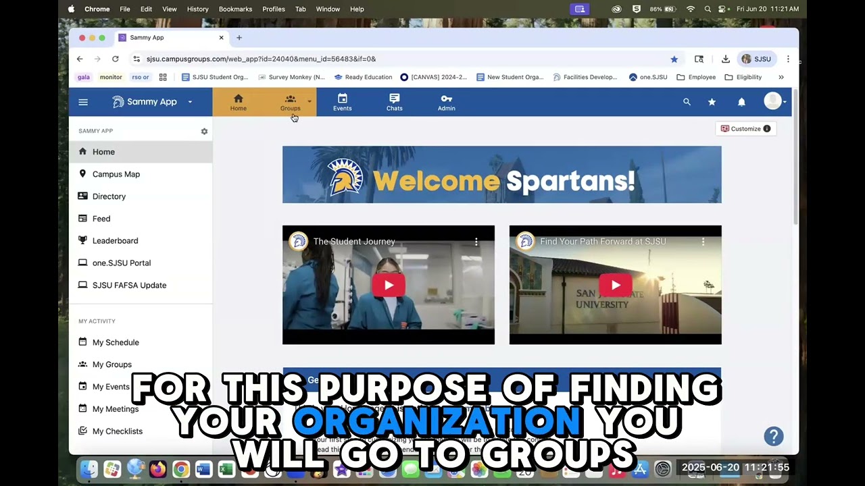
Task: Play The Student Journey video
Action: [389, 285]
